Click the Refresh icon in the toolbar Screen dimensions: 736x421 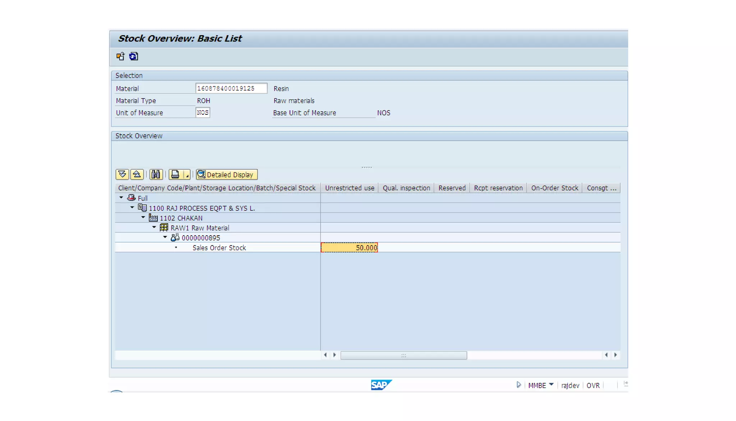(x=133, y=56)
